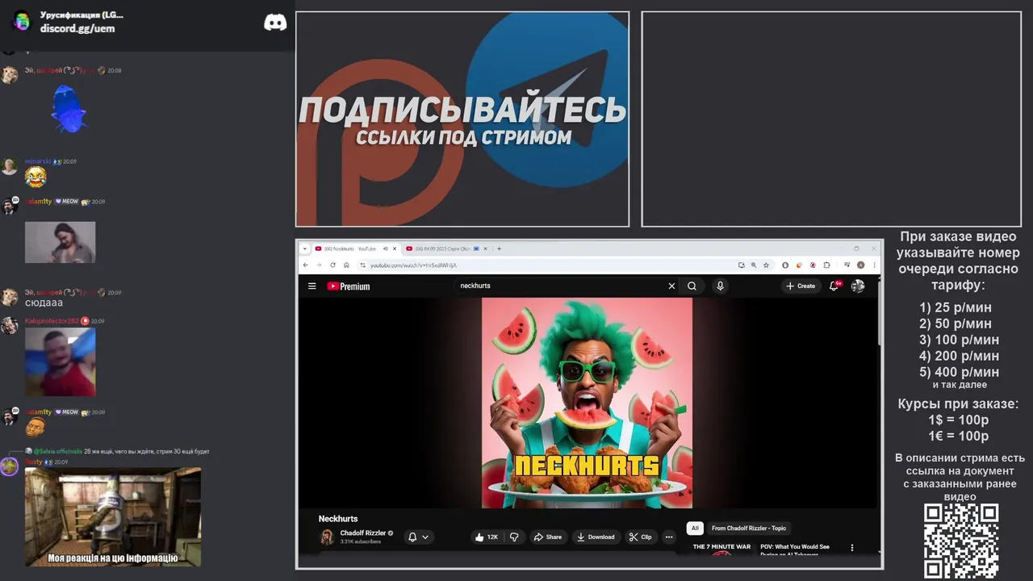This screenshot has width=1033, height=581.
Task: Click the discord.gg/uem invite text
Action: click(x=77, y=28)
